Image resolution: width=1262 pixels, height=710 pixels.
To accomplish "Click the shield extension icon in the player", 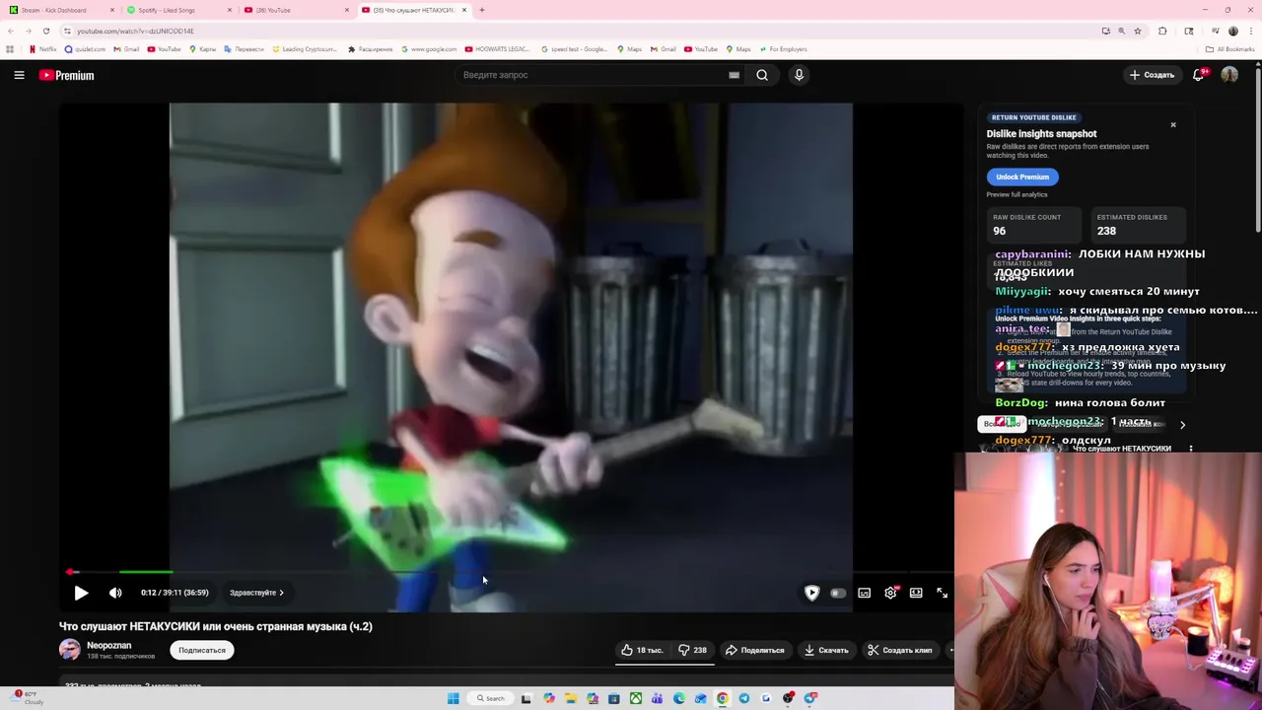I will 812,593.
